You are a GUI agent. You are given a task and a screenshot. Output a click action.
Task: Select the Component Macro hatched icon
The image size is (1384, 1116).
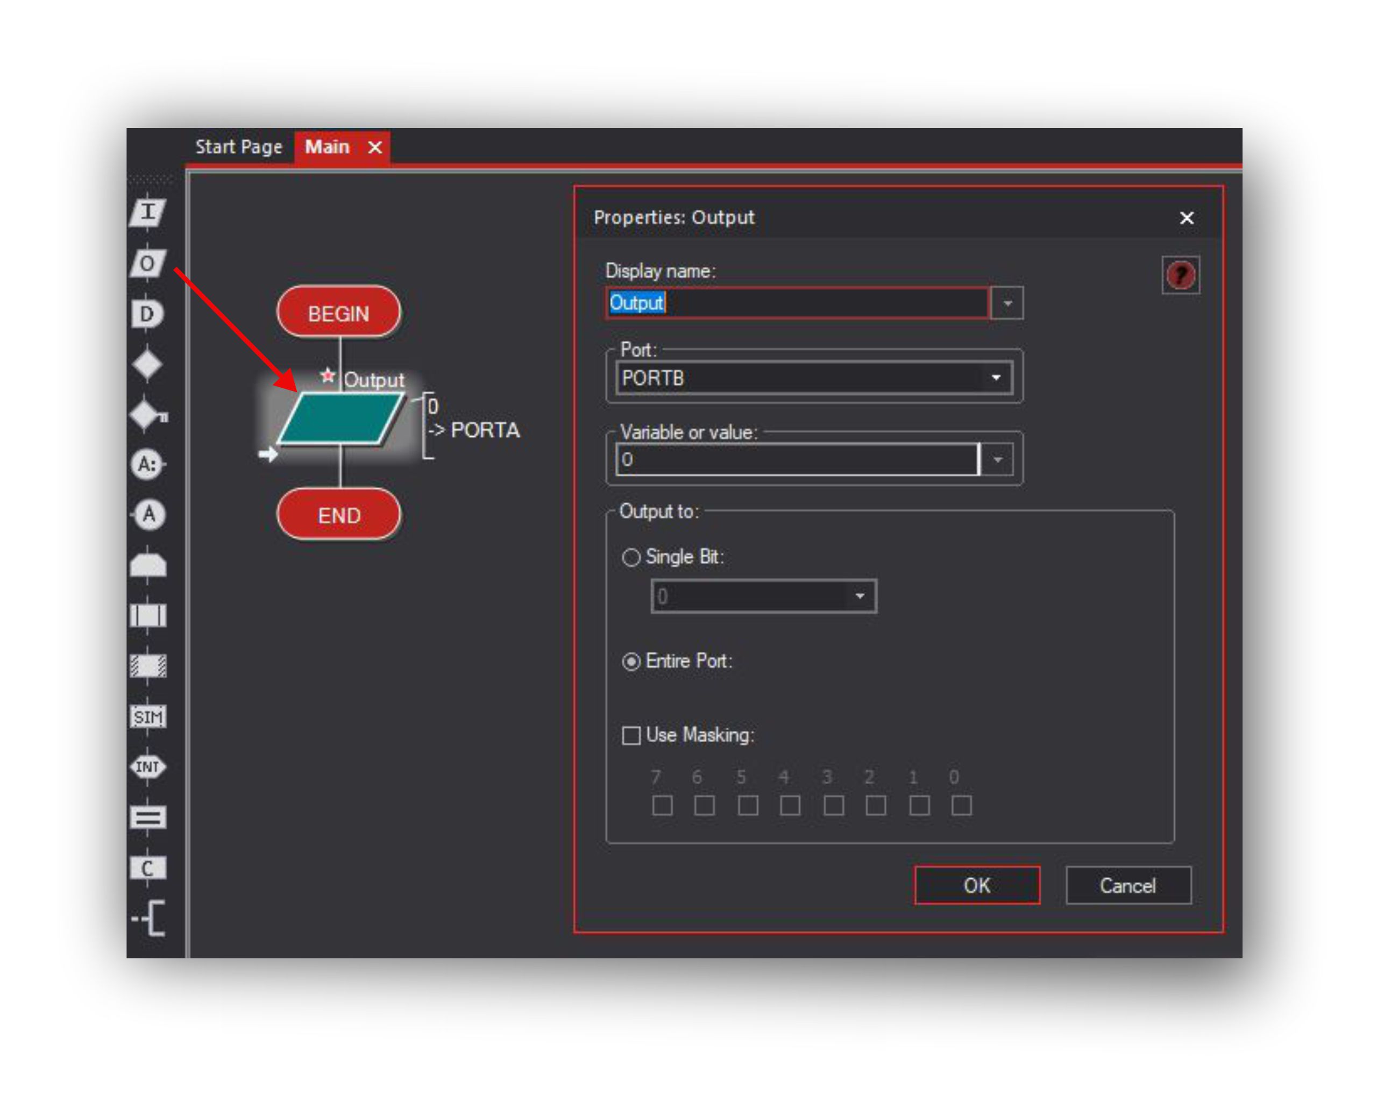pyautogui.click(x=148, y=667)
